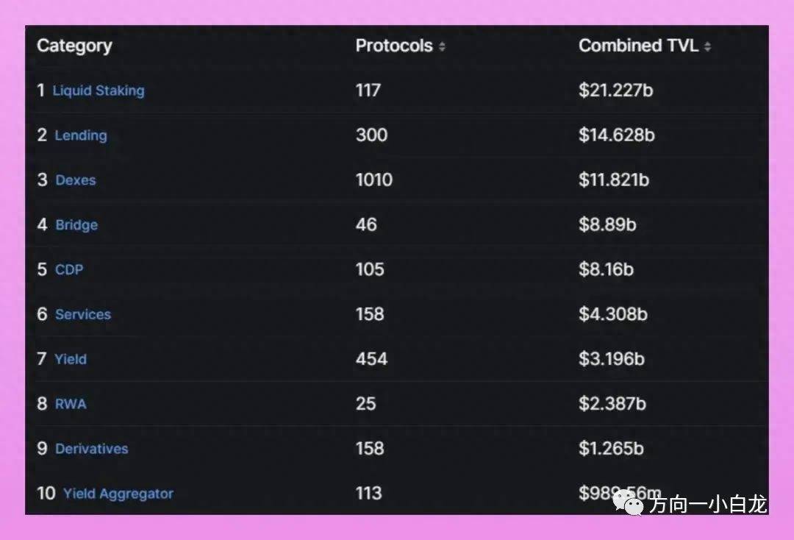Click the WeChat logo icon in watermark
Viewport: 794px width, 540px height.
coord(628,503)
